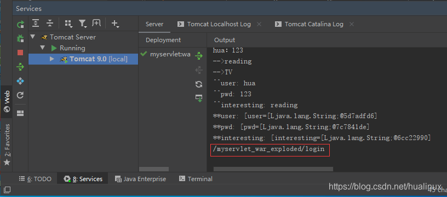Collapse the Running tree node
This screenshot has width=447, height=197.
point(43,48)
